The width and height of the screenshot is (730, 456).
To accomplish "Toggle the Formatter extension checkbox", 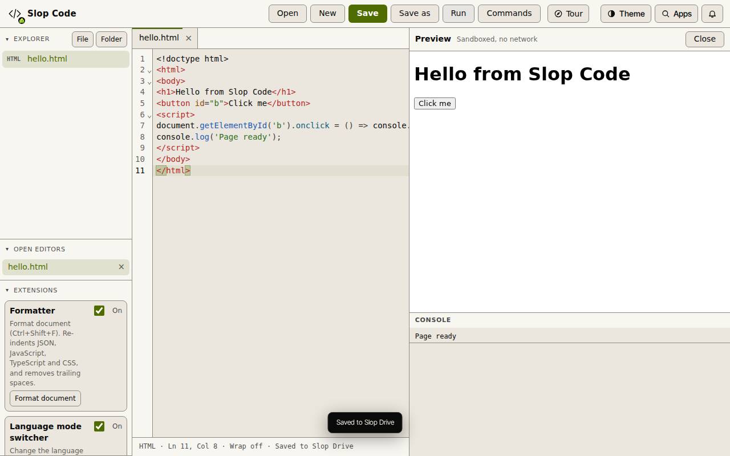I will pyautogui.click(x=99, y=311).
